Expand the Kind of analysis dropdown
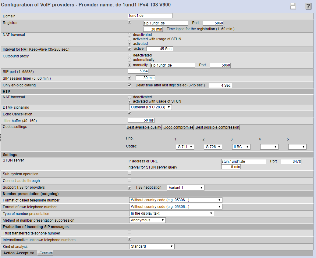Image resolution: width=316 pixels, height=258 pixels. point(152,246)
